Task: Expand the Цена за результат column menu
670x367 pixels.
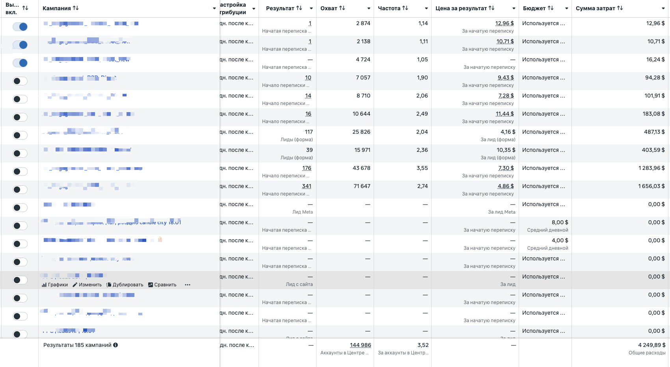Action: pos(514,9)
